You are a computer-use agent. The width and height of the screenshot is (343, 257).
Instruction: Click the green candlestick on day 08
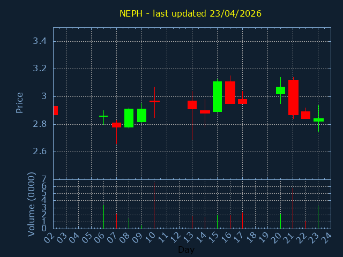[129, 118]
